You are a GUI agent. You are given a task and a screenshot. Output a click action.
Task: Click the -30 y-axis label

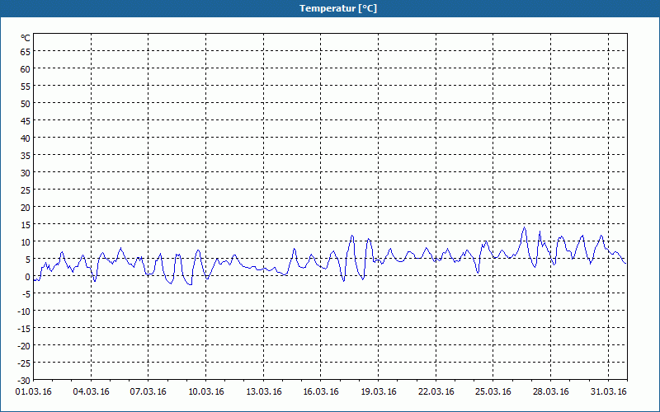pyautogui.click(x=24, y=381)
